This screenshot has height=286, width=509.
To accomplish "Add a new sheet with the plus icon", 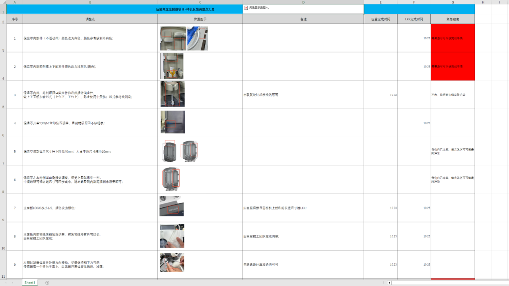I will click(47, 283).
